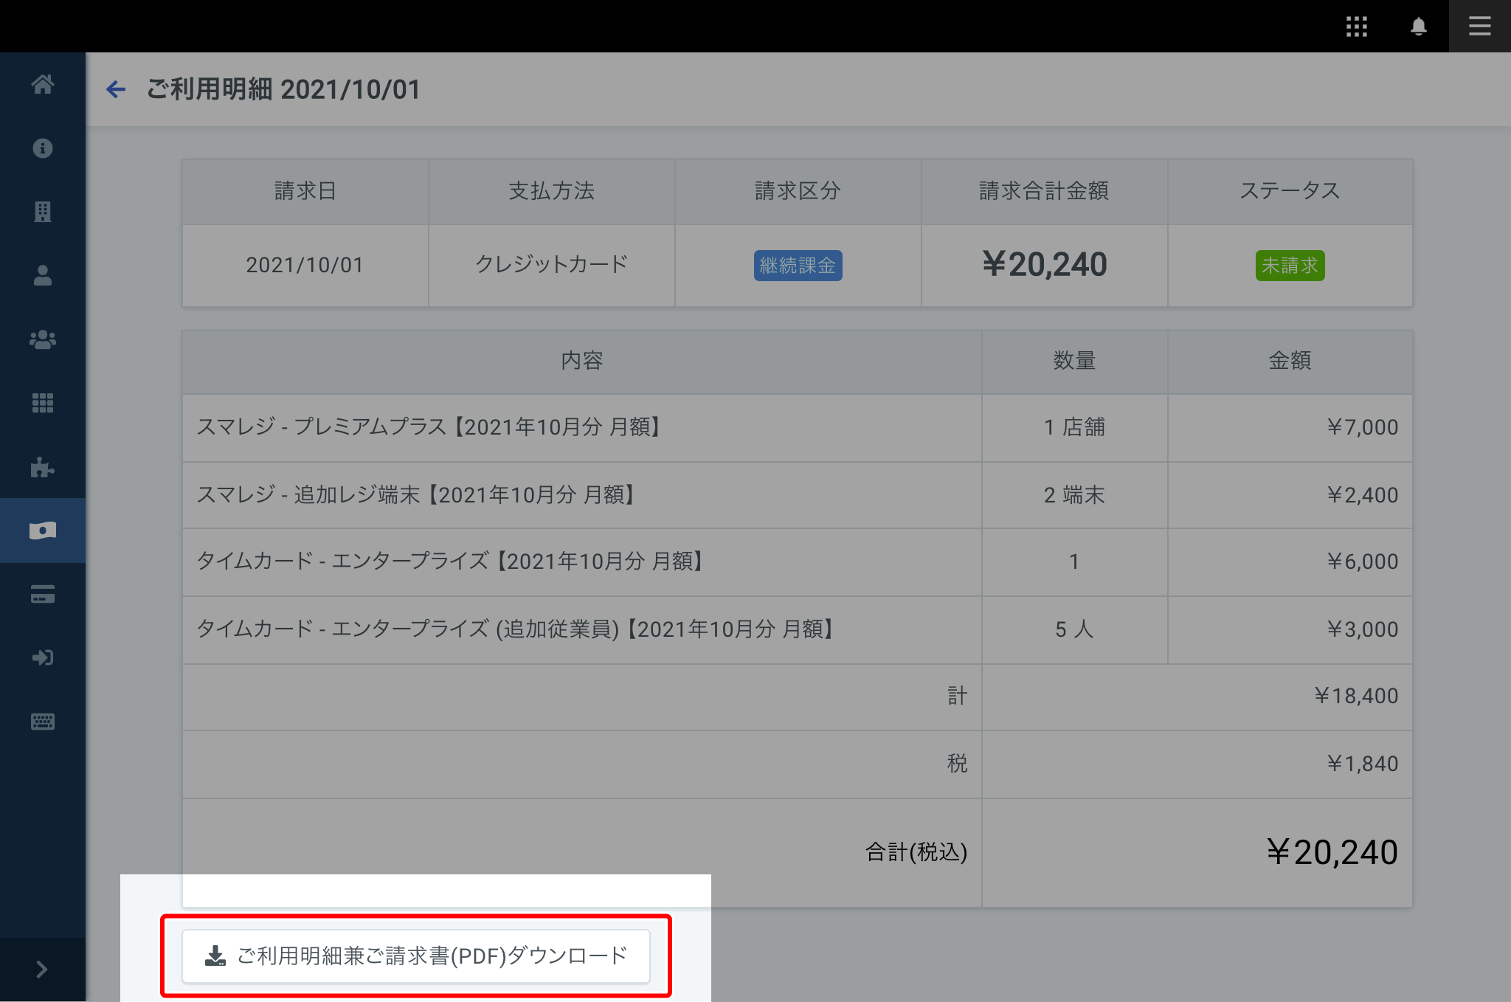The height and width of the screenshot is (1002, 1511).
Task: Click the 未請求 status badge
Action: tap(1290, 266)
